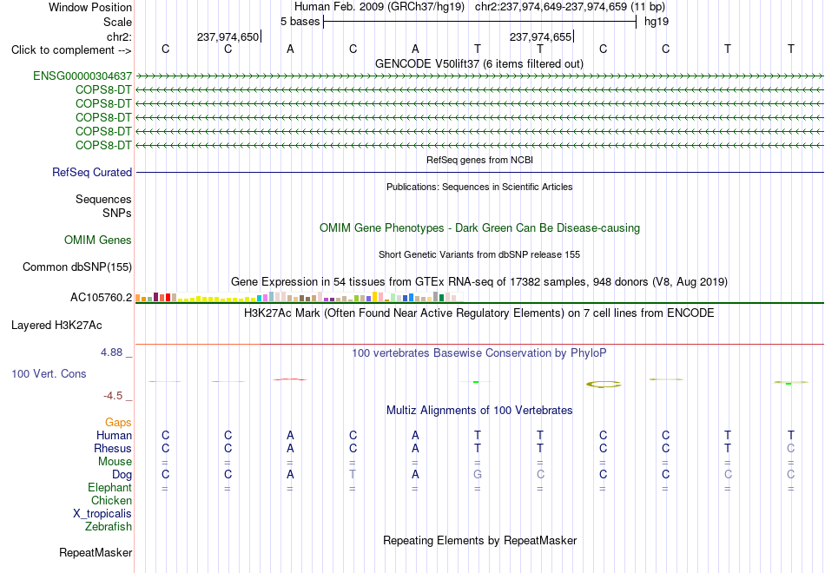Click Gene Expression in 54 tissues title
Image resolution: width=825 pixels, height=573 pixels.
pyautogui.click(x=479, y=282)
